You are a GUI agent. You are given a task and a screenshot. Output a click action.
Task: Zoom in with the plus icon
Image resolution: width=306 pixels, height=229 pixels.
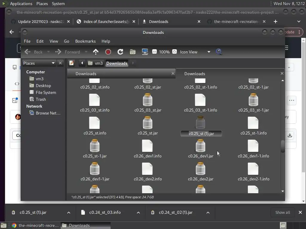point(175,52)
